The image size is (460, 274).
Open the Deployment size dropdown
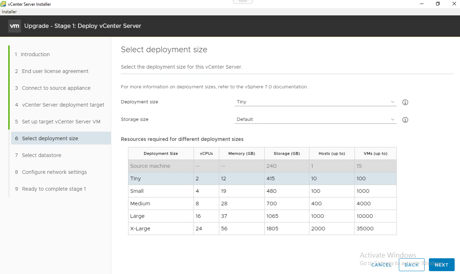315,102
